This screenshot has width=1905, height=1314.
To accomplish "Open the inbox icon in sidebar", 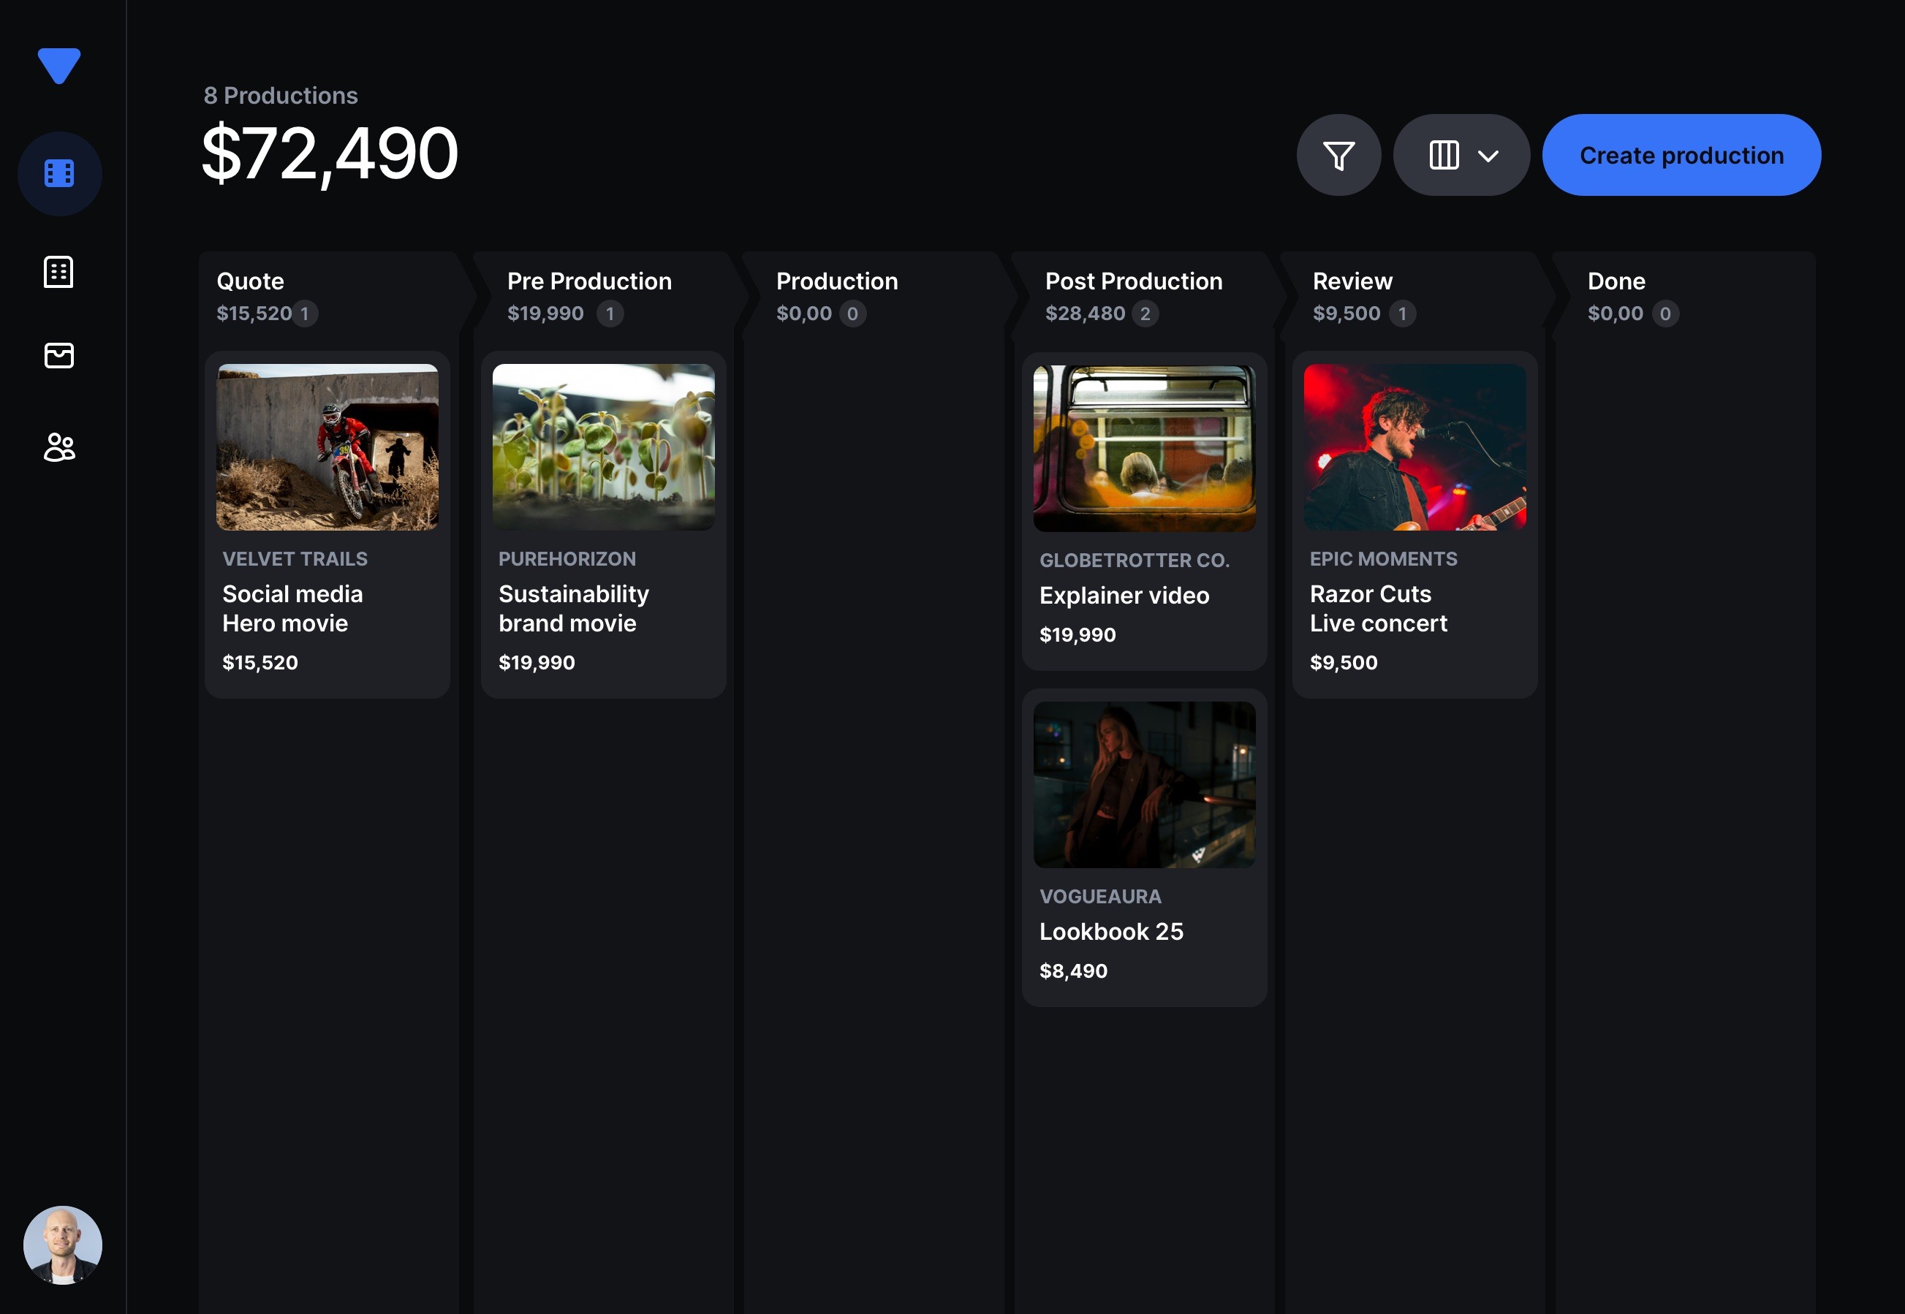I will click(59, 356).
